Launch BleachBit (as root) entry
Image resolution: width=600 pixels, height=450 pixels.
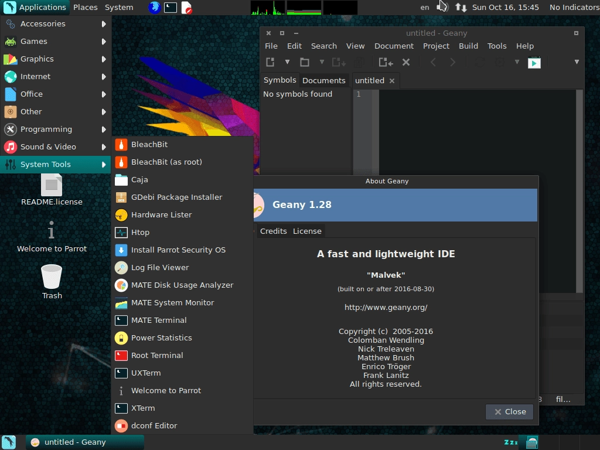(x=182, y=162)
